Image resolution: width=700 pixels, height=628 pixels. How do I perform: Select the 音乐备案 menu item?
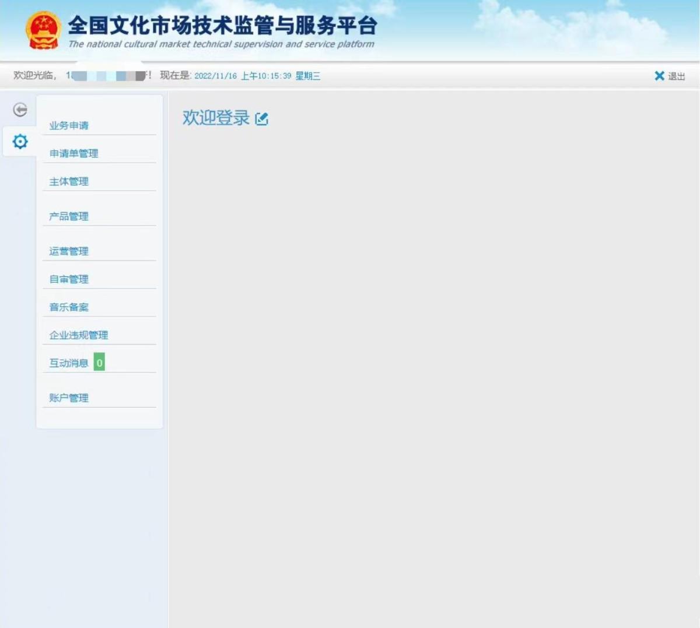pyautogui.click(x=69, y=307)
